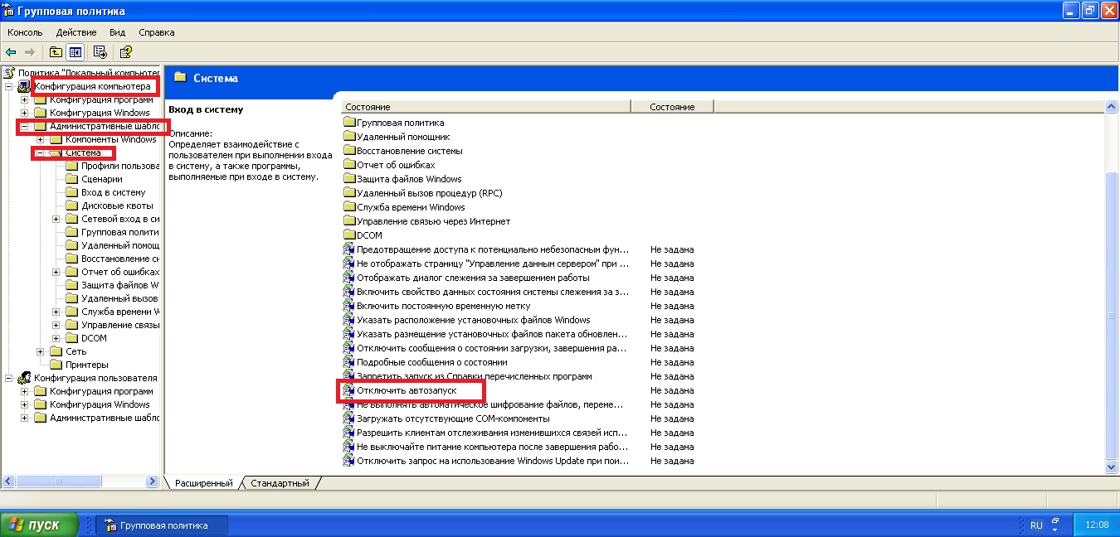Image resolution: width=1120 pixels, height=537 pixels.
Task: Select Административные шаблоны under Конфигурация пользователя
Action: [x=104, y=418]
